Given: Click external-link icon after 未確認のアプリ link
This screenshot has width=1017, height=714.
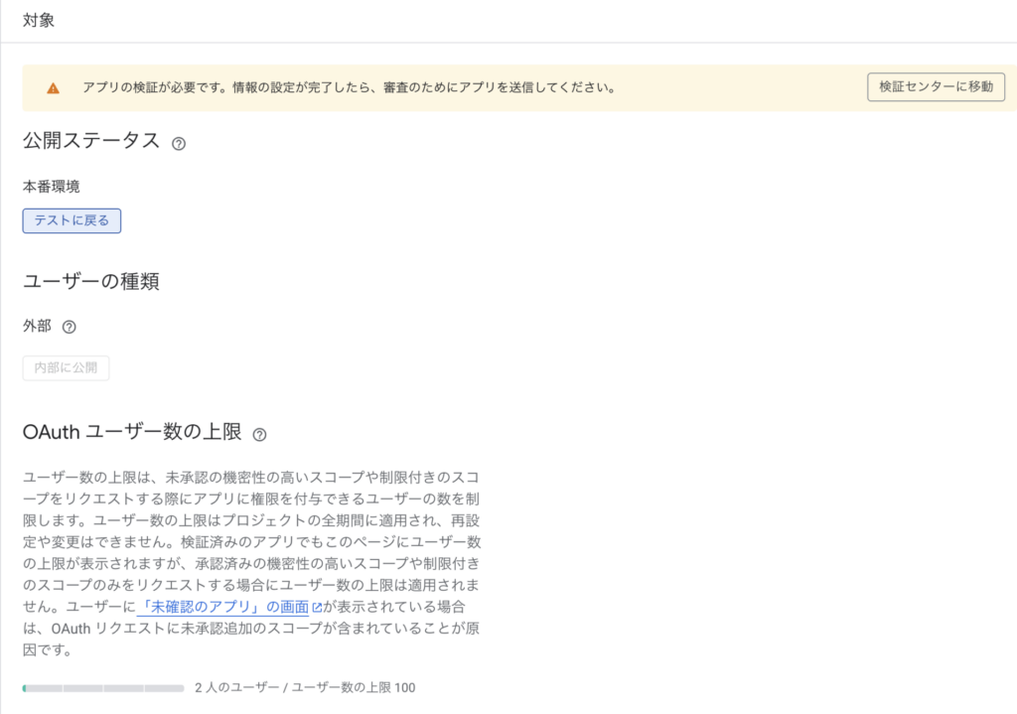Looking at the screenshot, I should tap(317, 607).
